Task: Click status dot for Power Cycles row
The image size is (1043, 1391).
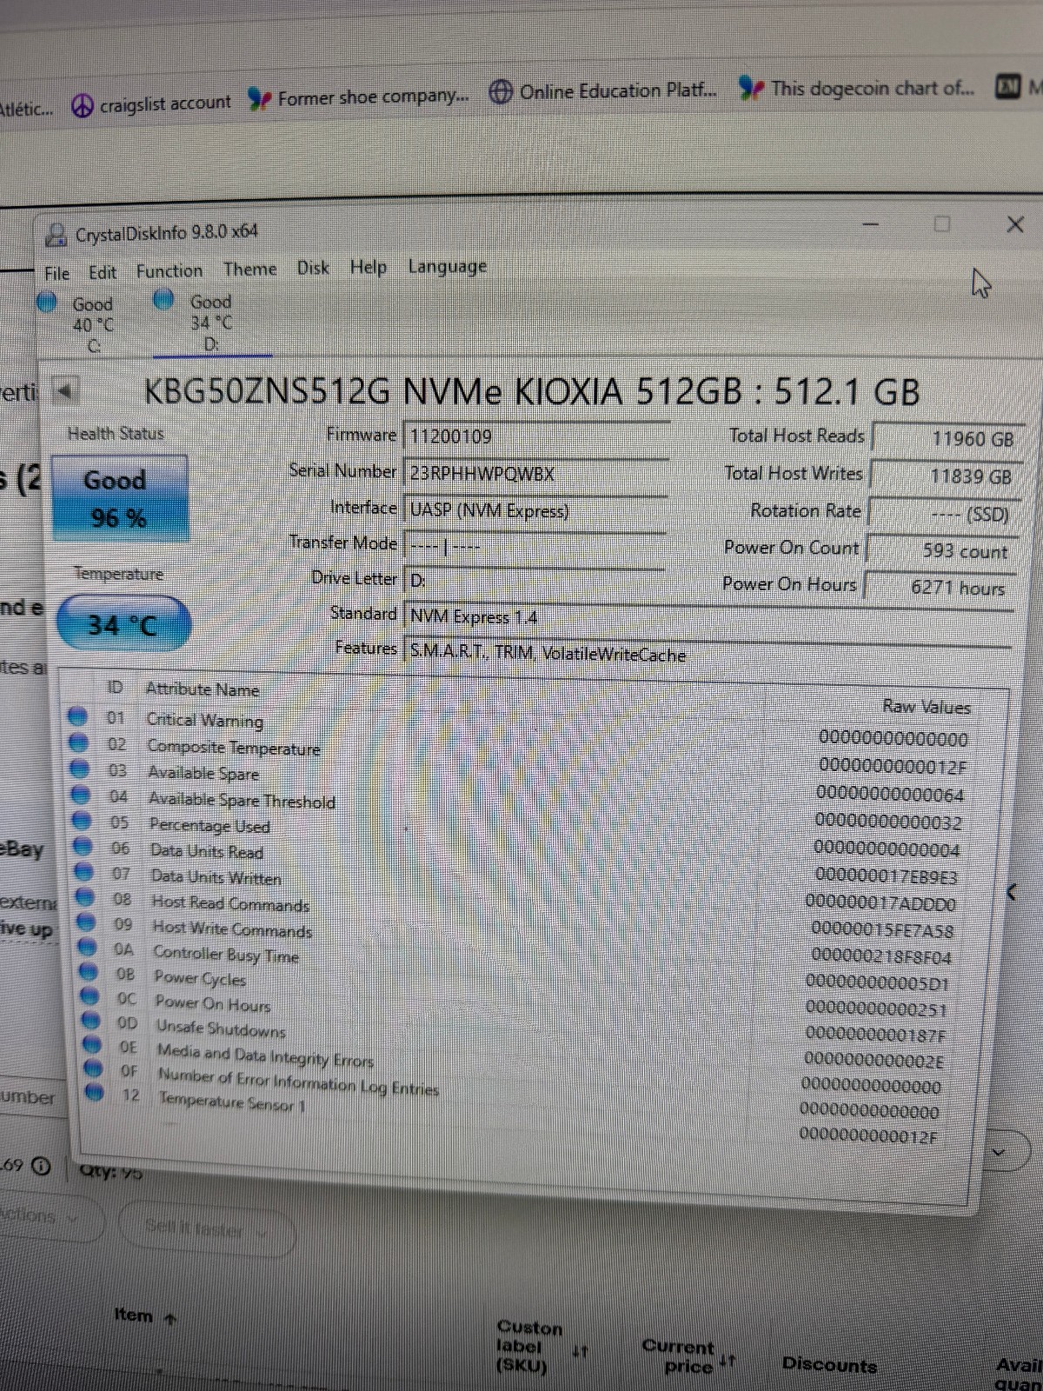Action: click(x=90, y=971)
